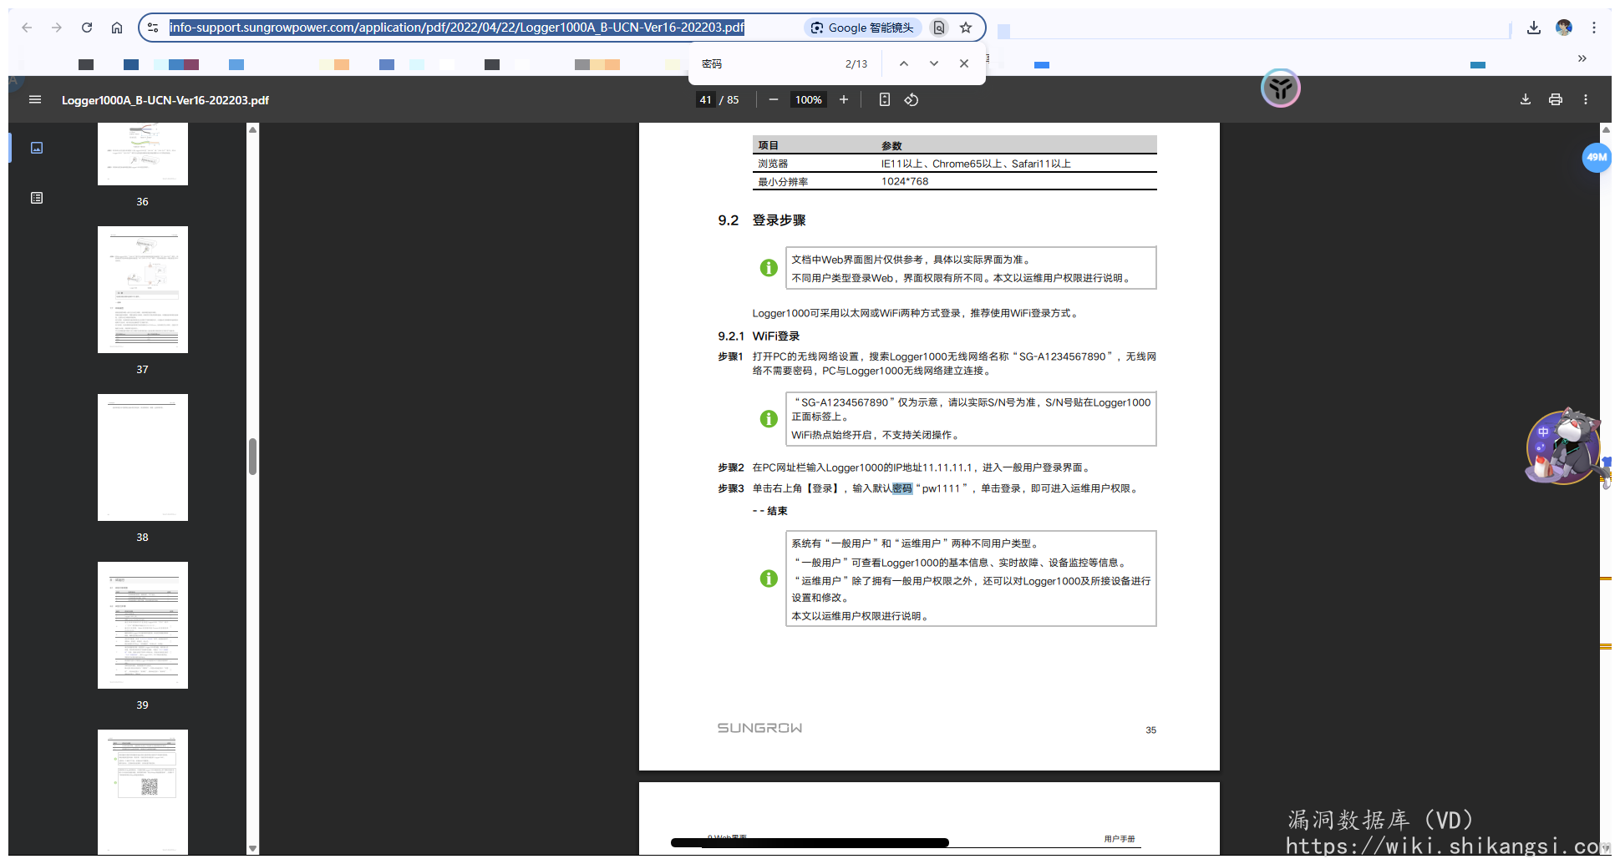The image size is (1620, 864).
Task: View site information icon in address bar
Action: point(153,28)
